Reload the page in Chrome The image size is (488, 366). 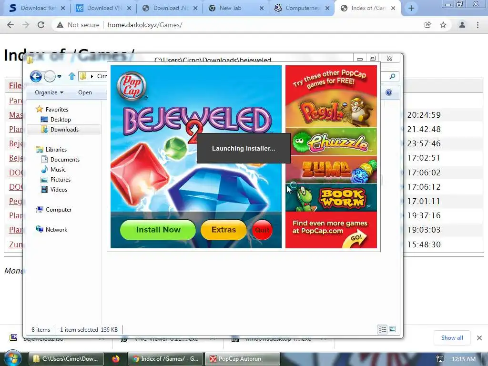[x=41, y=25]
